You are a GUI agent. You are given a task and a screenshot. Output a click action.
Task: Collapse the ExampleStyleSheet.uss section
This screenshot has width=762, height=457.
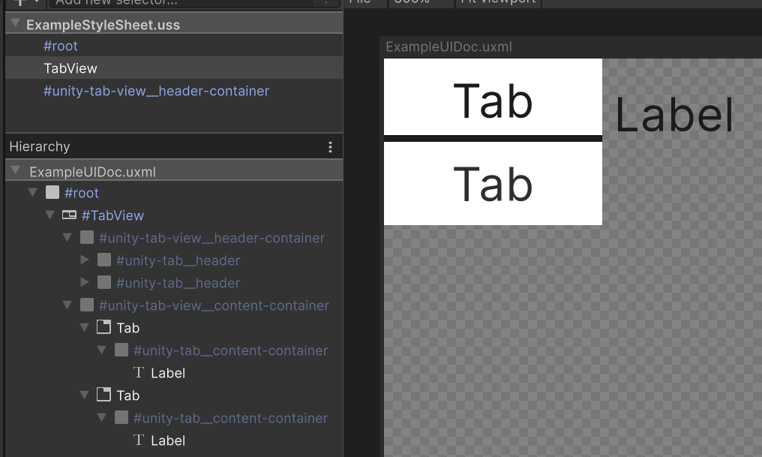coord(15,24)
